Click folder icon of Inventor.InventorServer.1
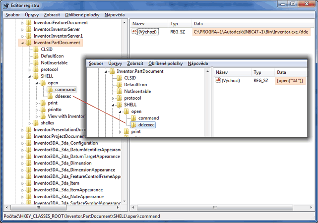318x223 pixels. click(x=29, y=36)
